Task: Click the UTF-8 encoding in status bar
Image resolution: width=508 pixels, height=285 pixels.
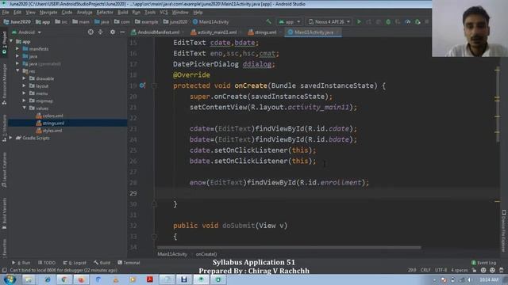Action: [x=441, y=270]
